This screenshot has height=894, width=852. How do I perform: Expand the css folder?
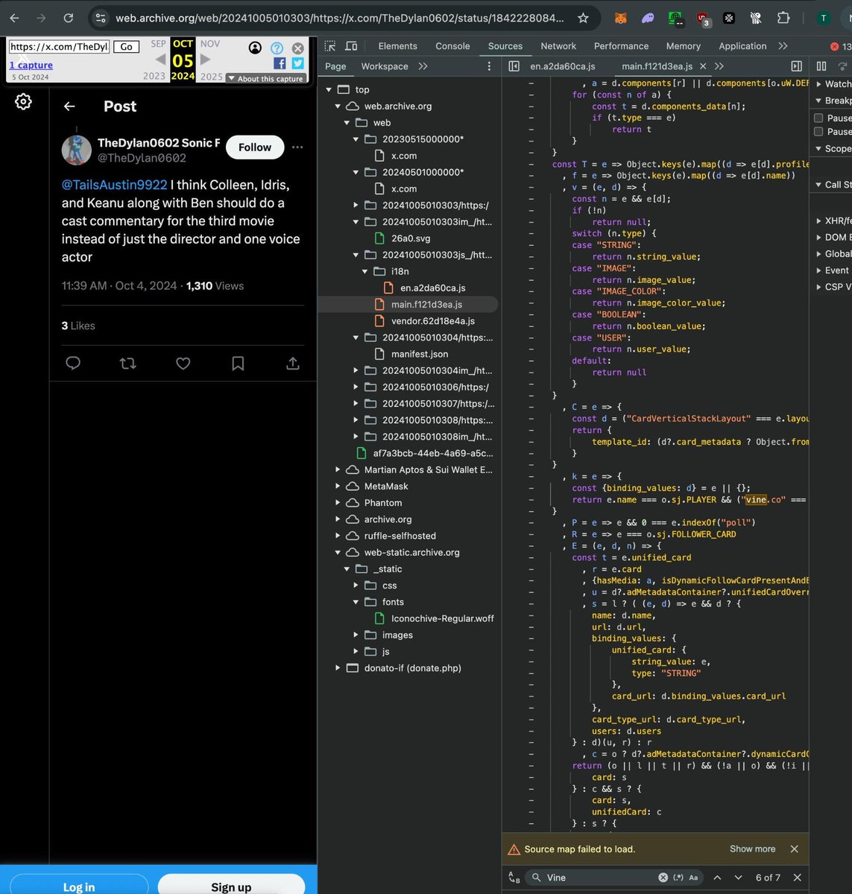pos(356,586)
